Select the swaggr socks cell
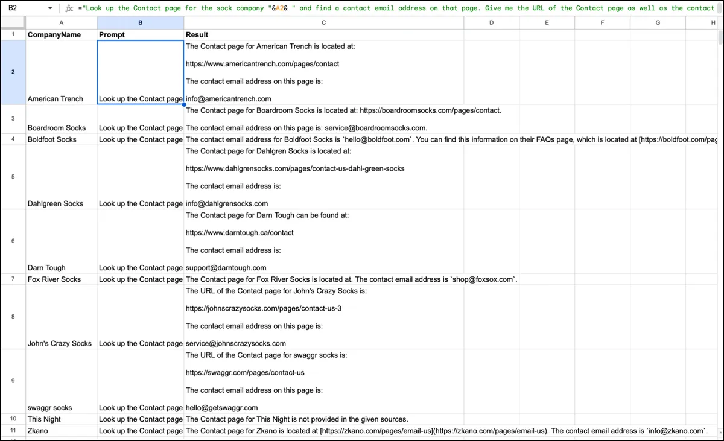724x441 pixels. (62, 381)
